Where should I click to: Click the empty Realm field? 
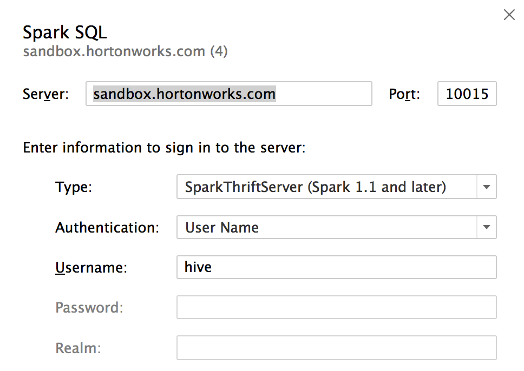click(336, 348)
